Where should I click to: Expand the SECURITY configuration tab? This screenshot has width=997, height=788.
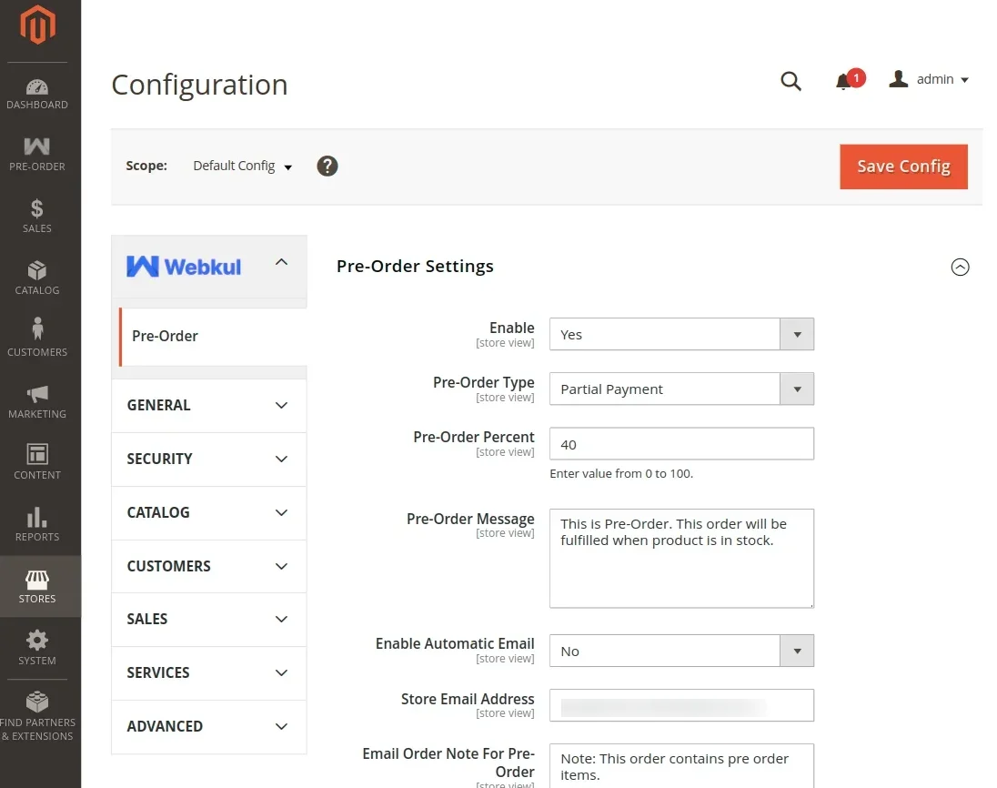208,460
